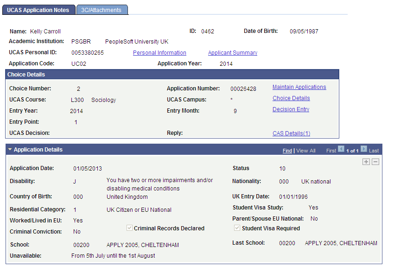Delete the current Application Details row

tap(375, 162)
